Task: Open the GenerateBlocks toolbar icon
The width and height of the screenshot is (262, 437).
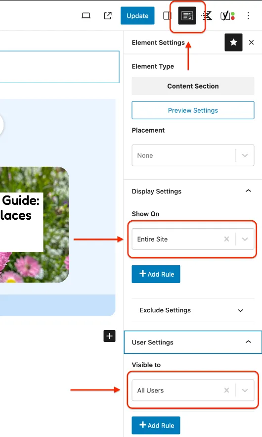Action: [207, 16]
